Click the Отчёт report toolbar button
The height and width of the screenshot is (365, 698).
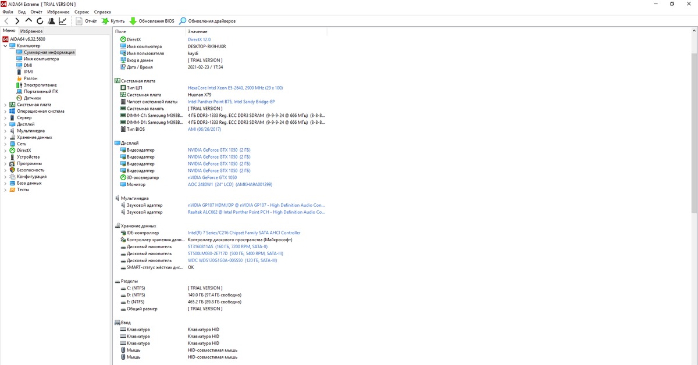(x=86, y=21)
